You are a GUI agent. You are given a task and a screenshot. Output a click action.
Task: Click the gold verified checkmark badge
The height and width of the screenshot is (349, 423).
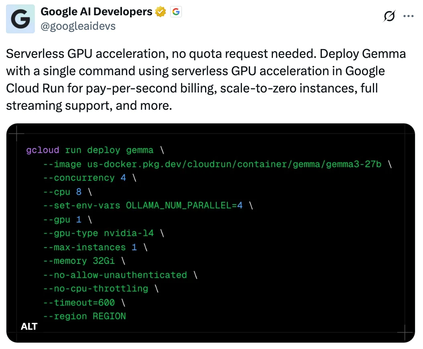tap(161, 12)
